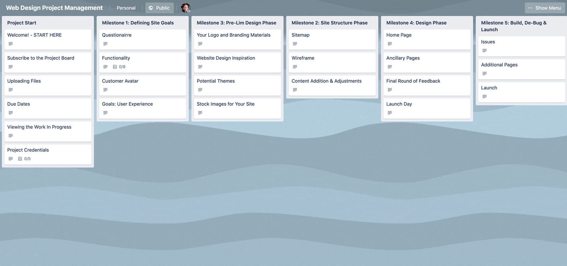Change the board's Public visibility setting
The width and height of the screenshot is (567, 266).
point(159,8)
